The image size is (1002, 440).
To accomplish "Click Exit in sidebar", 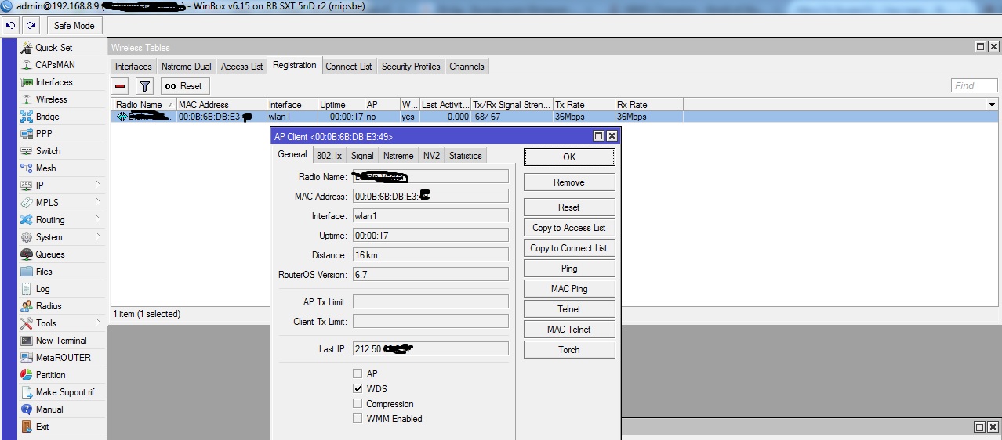I will pos(42,427).
